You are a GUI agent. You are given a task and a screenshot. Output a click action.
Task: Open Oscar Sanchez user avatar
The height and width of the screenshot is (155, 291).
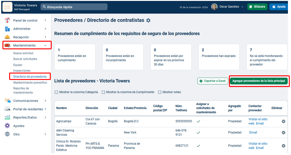pos(214,7)
